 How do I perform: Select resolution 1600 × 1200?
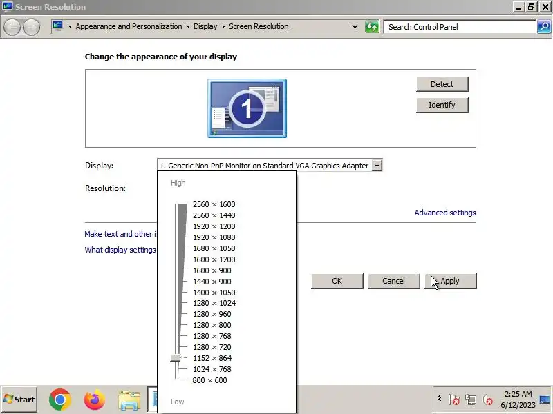[x=214, y=259]
